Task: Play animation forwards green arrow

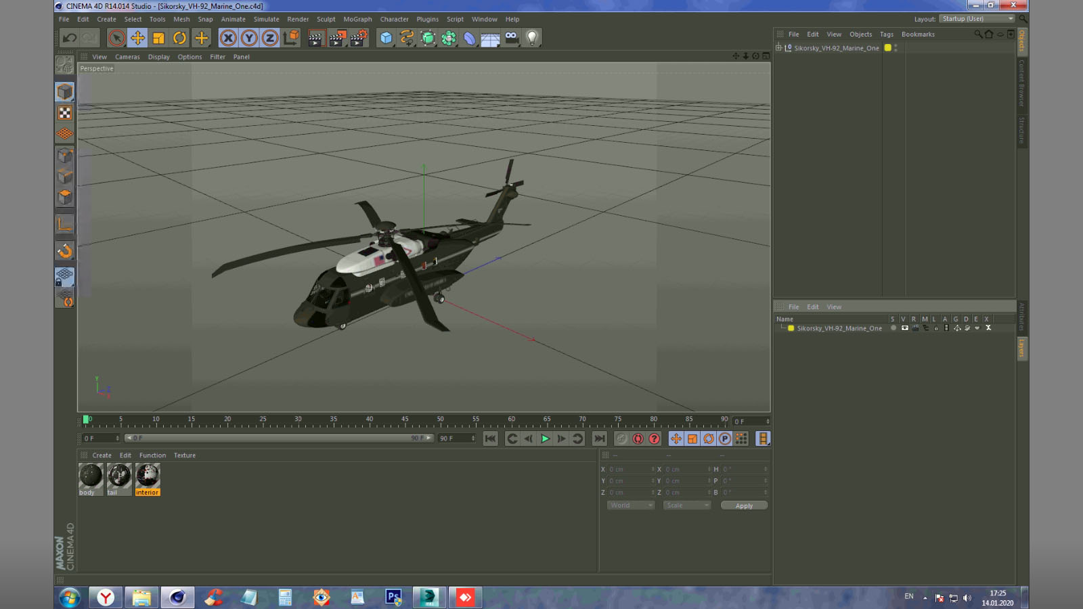Action: tap(545, 438)
